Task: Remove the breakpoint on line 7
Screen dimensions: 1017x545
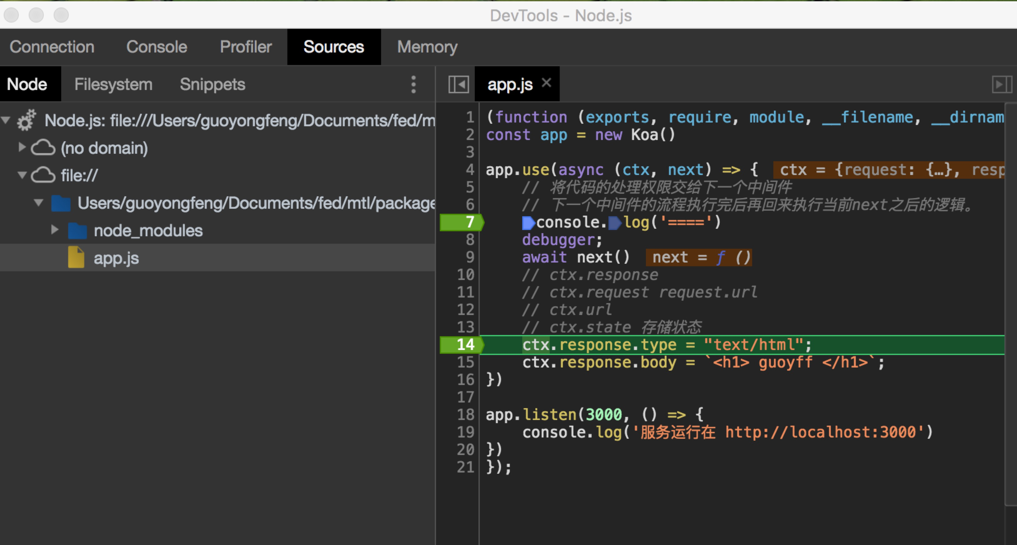Action: tap(462, 222)
